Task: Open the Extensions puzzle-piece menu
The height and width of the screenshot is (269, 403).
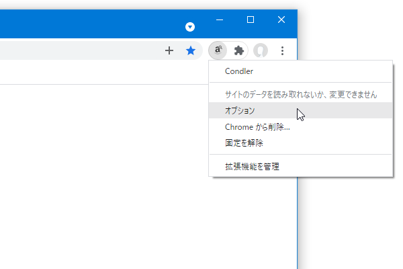Action: 238,50
